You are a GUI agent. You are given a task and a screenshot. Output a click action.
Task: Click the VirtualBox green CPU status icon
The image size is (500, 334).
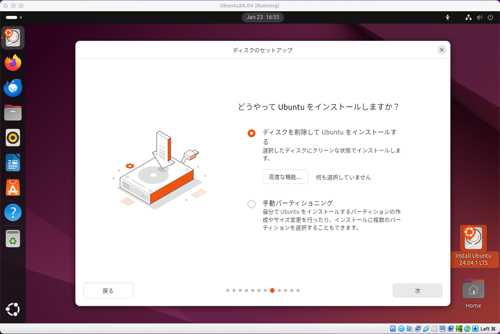tap(459, 329)
